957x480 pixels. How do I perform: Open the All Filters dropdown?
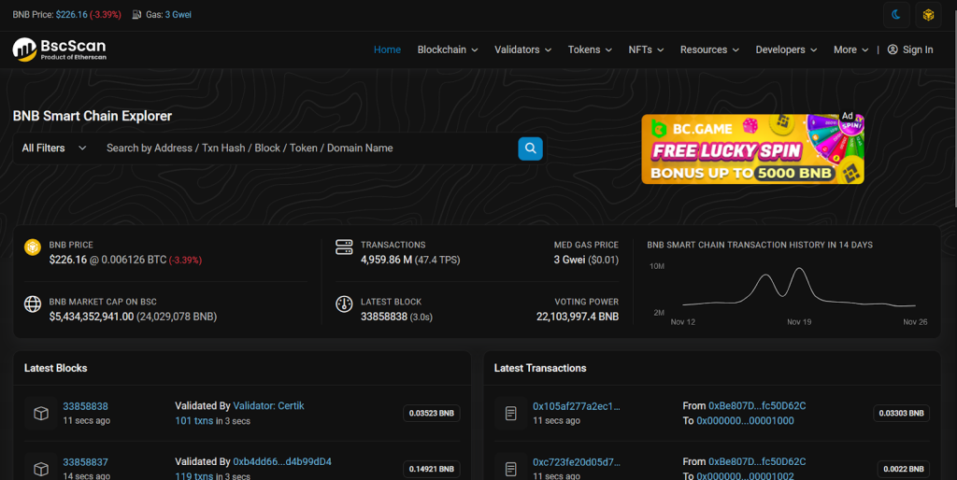tap(54, 148)
